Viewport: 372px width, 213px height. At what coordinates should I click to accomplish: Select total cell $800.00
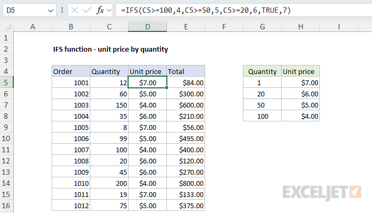(x=186, y=183)
